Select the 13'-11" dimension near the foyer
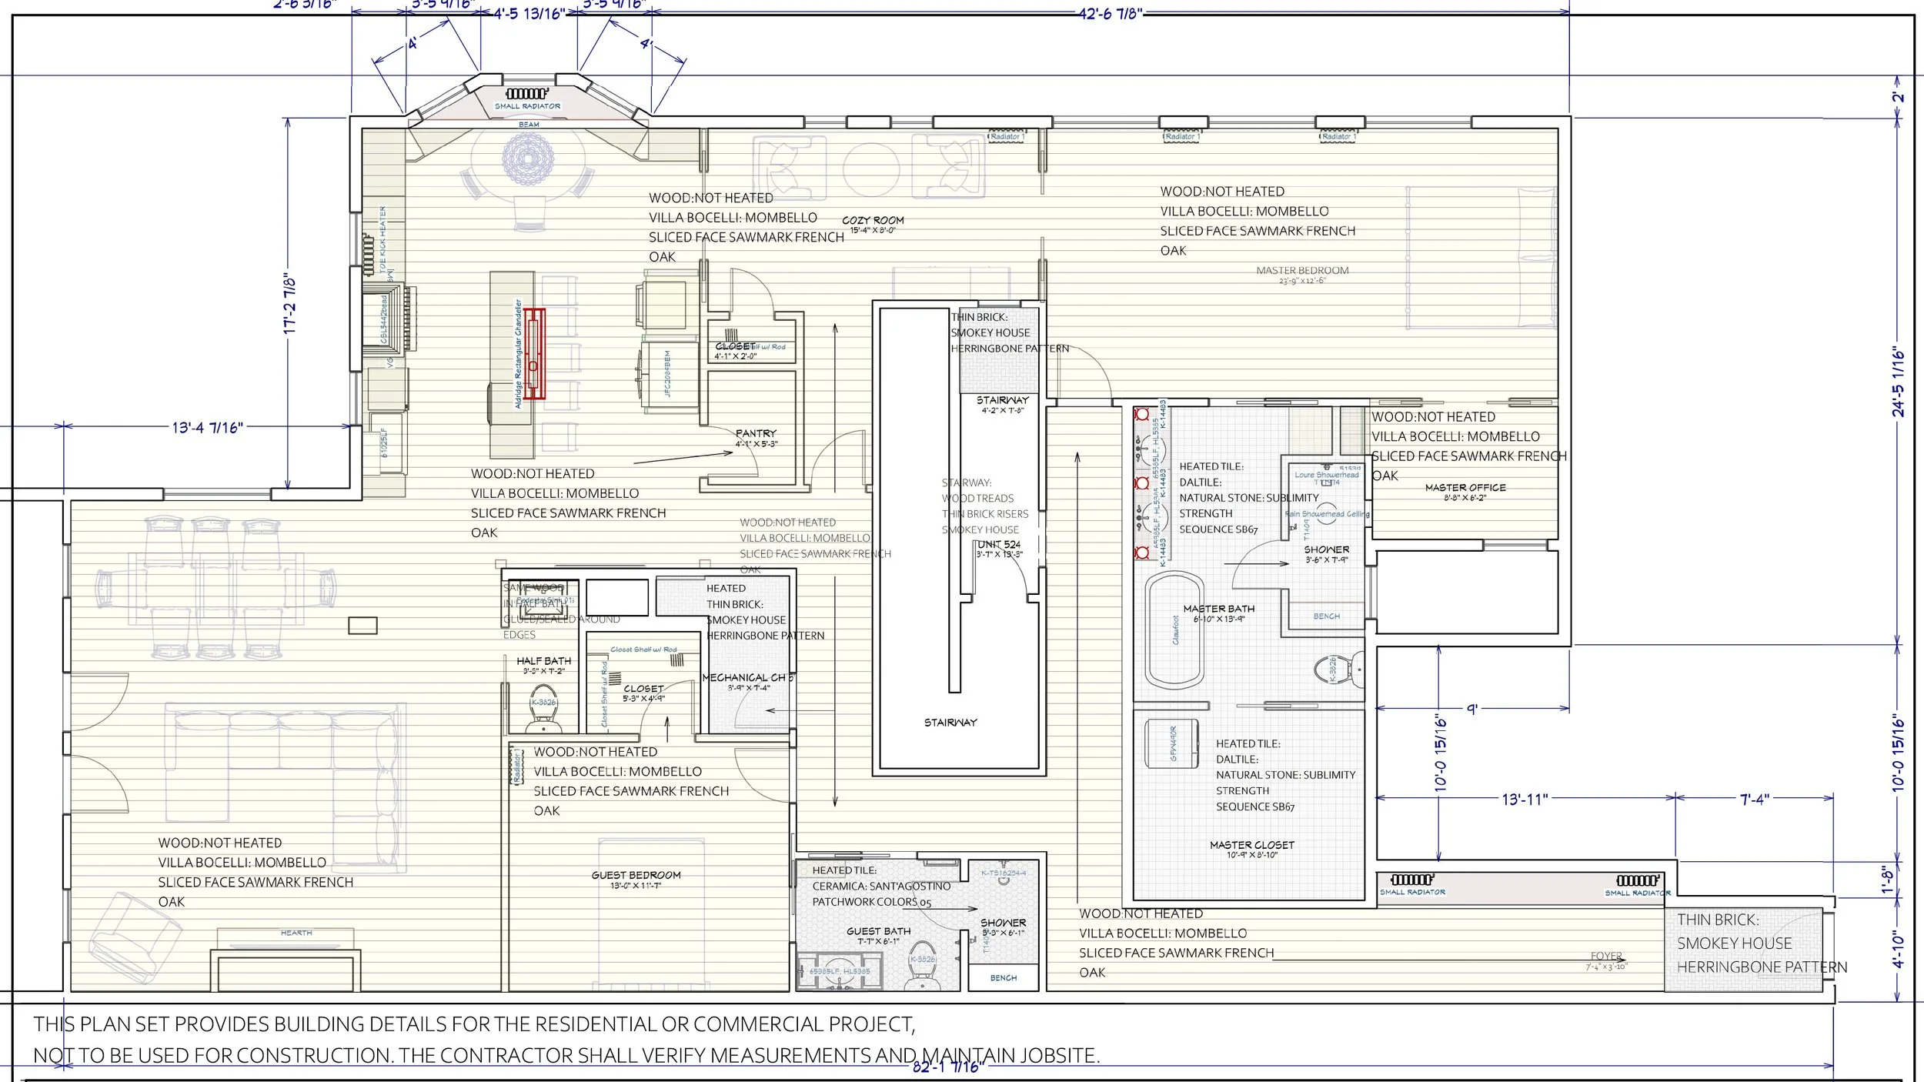1924x1082 pixels. 1524,800
